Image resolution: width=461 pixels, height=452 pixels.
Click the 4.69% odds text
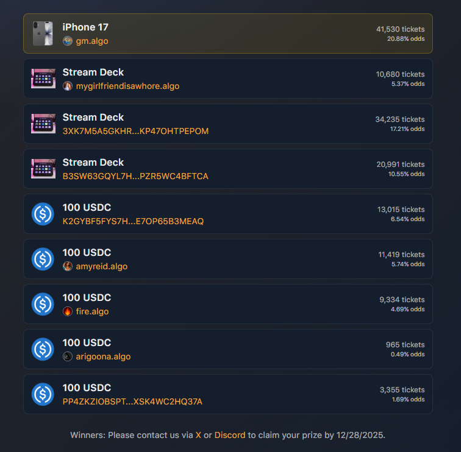click(x=408, y=309)
